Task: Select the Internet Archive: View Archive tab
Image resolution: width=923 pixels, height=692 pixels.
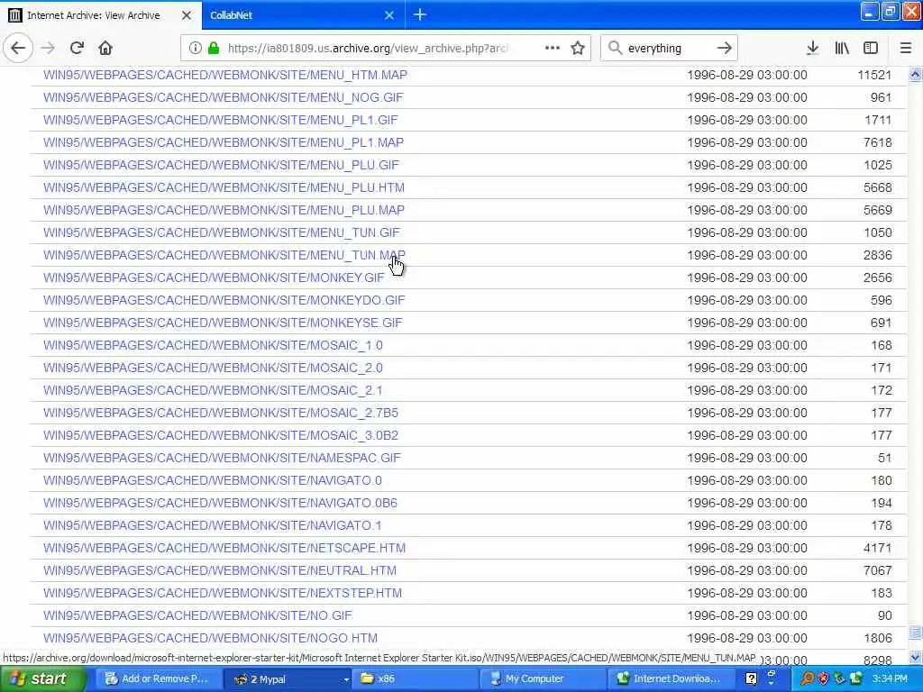Action: (101, 15)
